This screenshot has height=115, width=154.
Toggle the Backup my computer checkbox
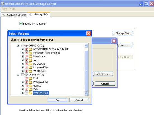[x=21, y=23]
